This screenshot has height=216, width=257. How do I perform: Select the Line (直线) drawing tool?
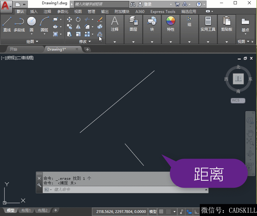7,24
